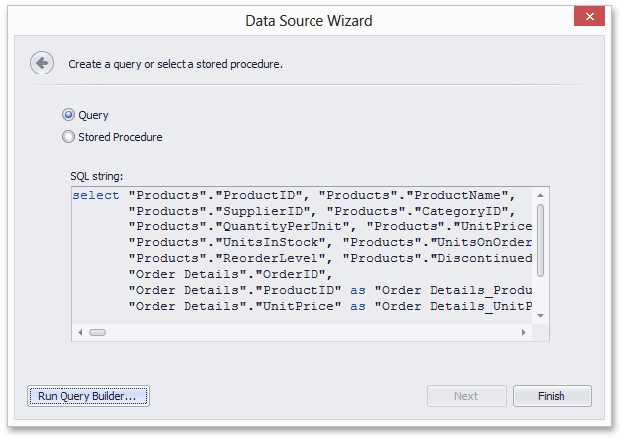
Task: Select the Query radio button
Action: click(69, 115)
